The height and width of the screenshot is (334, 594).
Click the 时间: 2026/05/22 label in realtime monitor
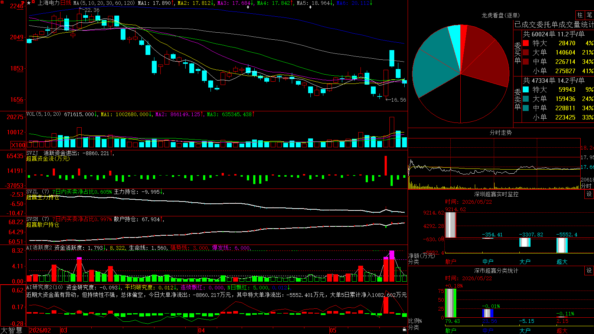pos(469,202)
